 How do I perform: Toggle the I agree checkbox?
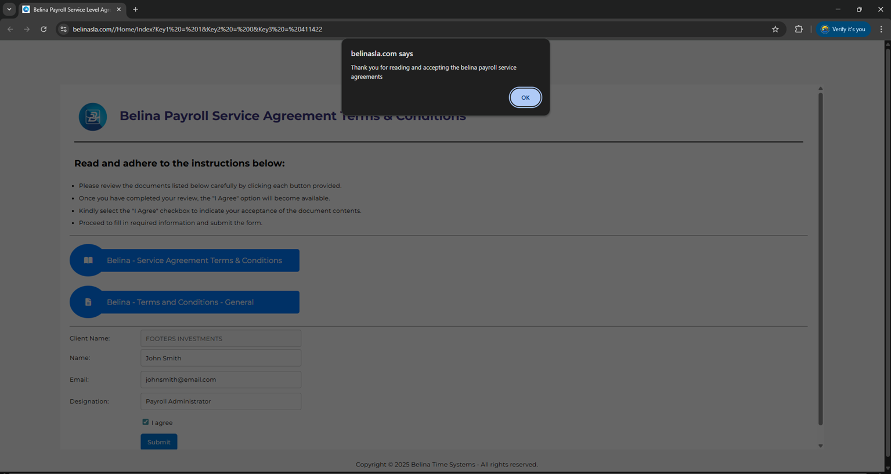(146, 422)
